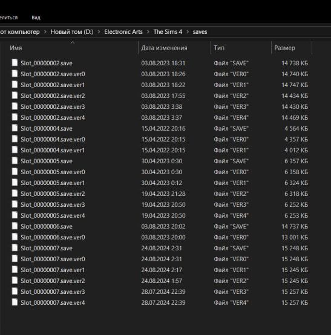
Task: Click the Slot_00000005.save.ver0 file icon
Action: pyautogui.click(x=15, y=172)
